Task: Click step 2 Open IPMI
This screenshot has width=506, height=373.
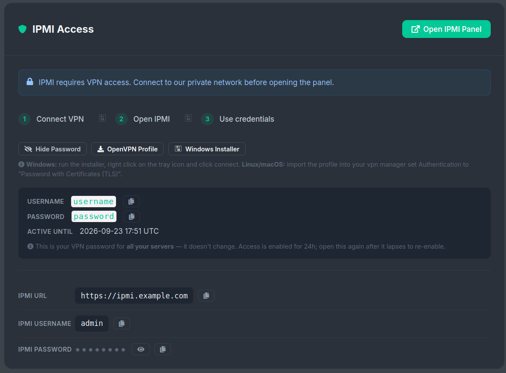Action: pyautogui.click(x=143, y=119)
